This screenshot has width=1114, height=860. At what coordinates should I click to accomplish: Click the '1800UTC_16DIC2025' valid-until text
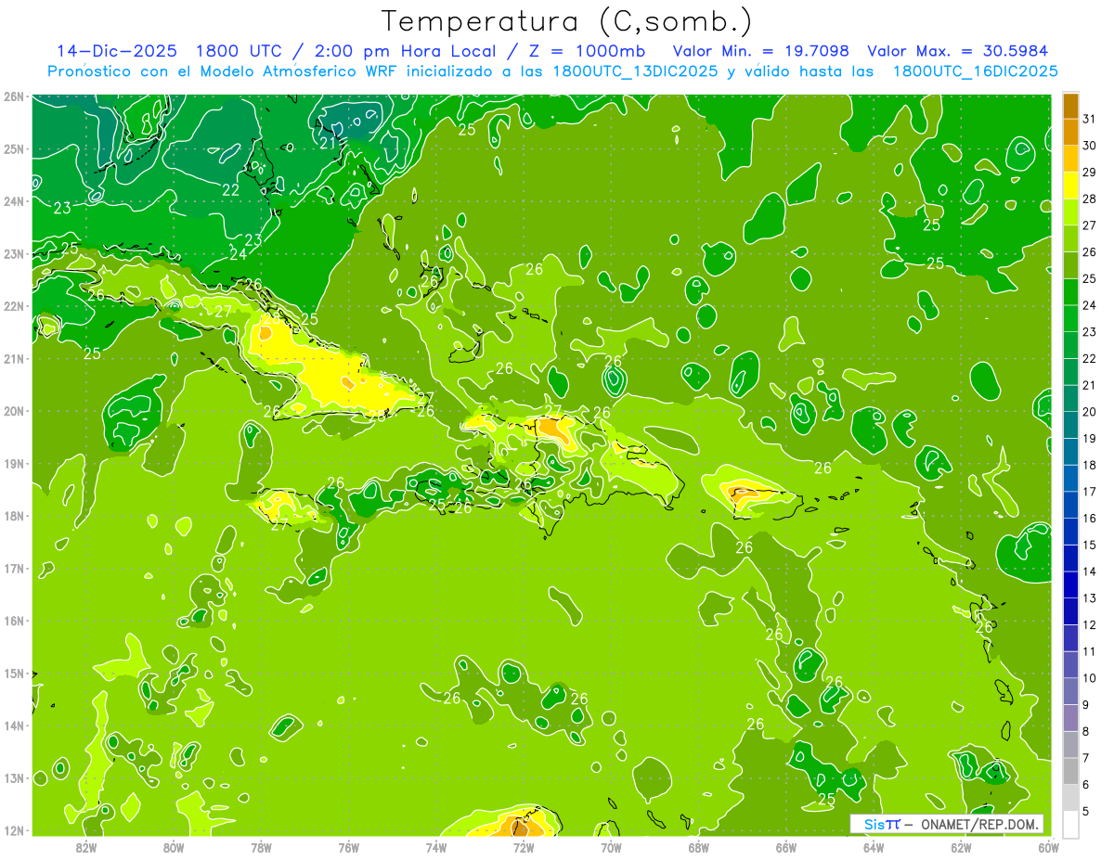pyautogui.click(x=975, y=71)
